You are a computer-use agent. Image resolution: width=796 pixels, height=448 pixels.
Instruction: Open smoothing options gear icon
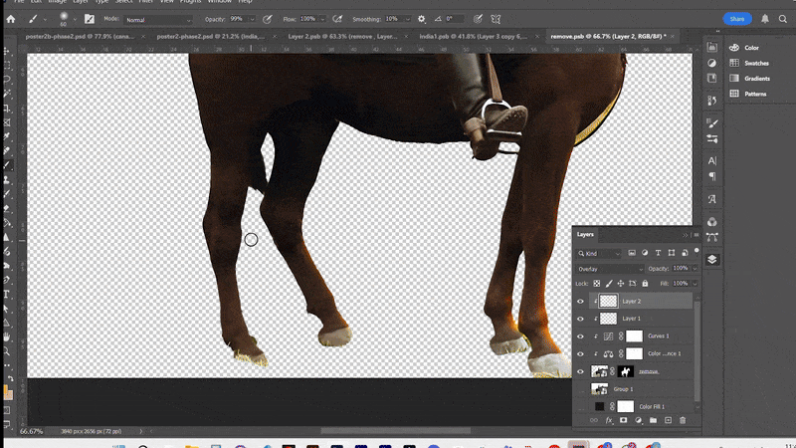pos(421,19)
